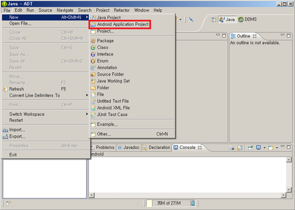
Task: Click the Export... icon in File menu
Action: [x=5, y=136]
